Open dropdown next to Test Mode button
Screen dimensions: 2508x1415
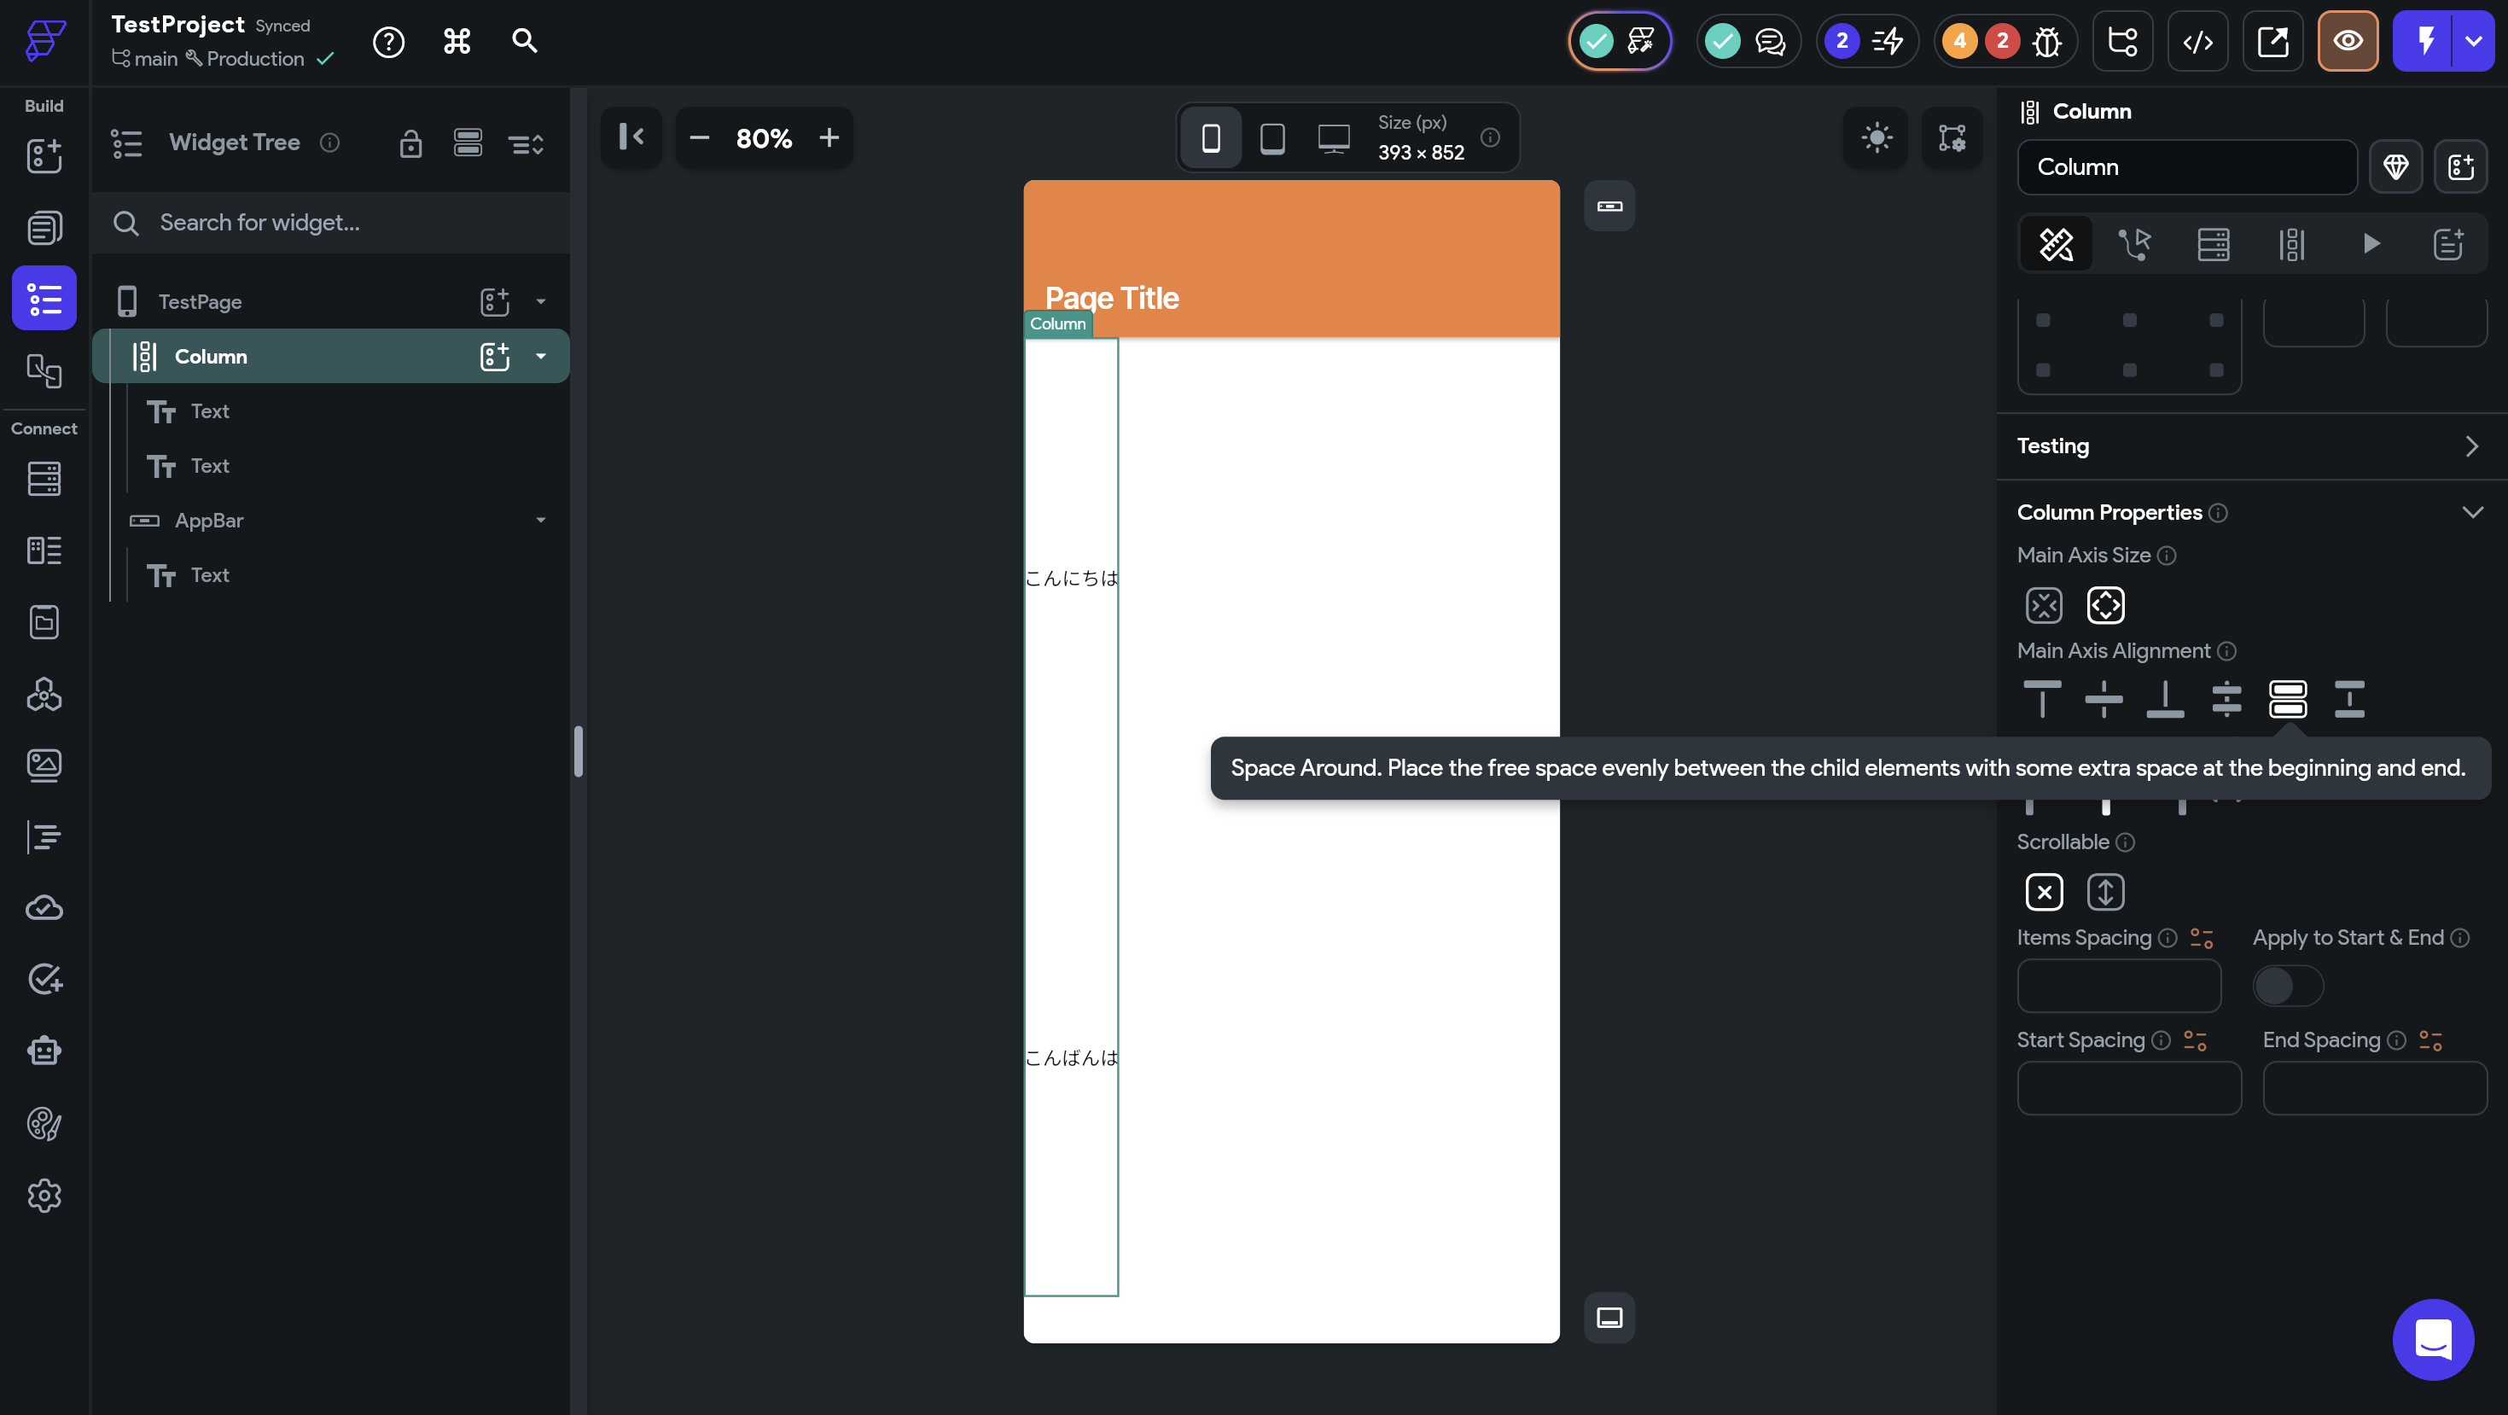tap(2473, 42)
